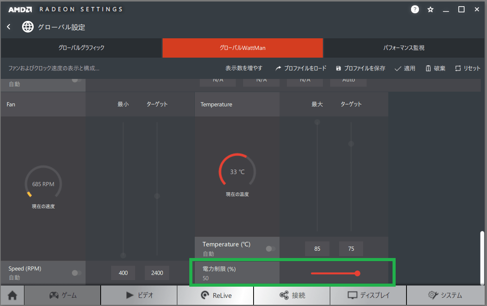
Task: Click the Fan ターゲット slider handle
Action: 157,196
